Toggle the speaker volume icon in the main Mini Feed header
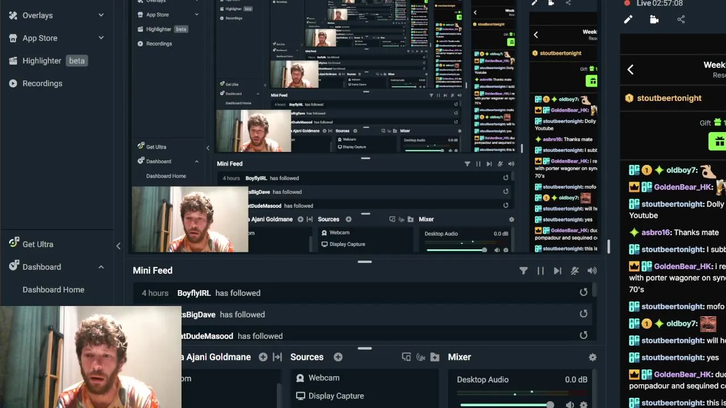The image size is (726, 408). [592, 271]
